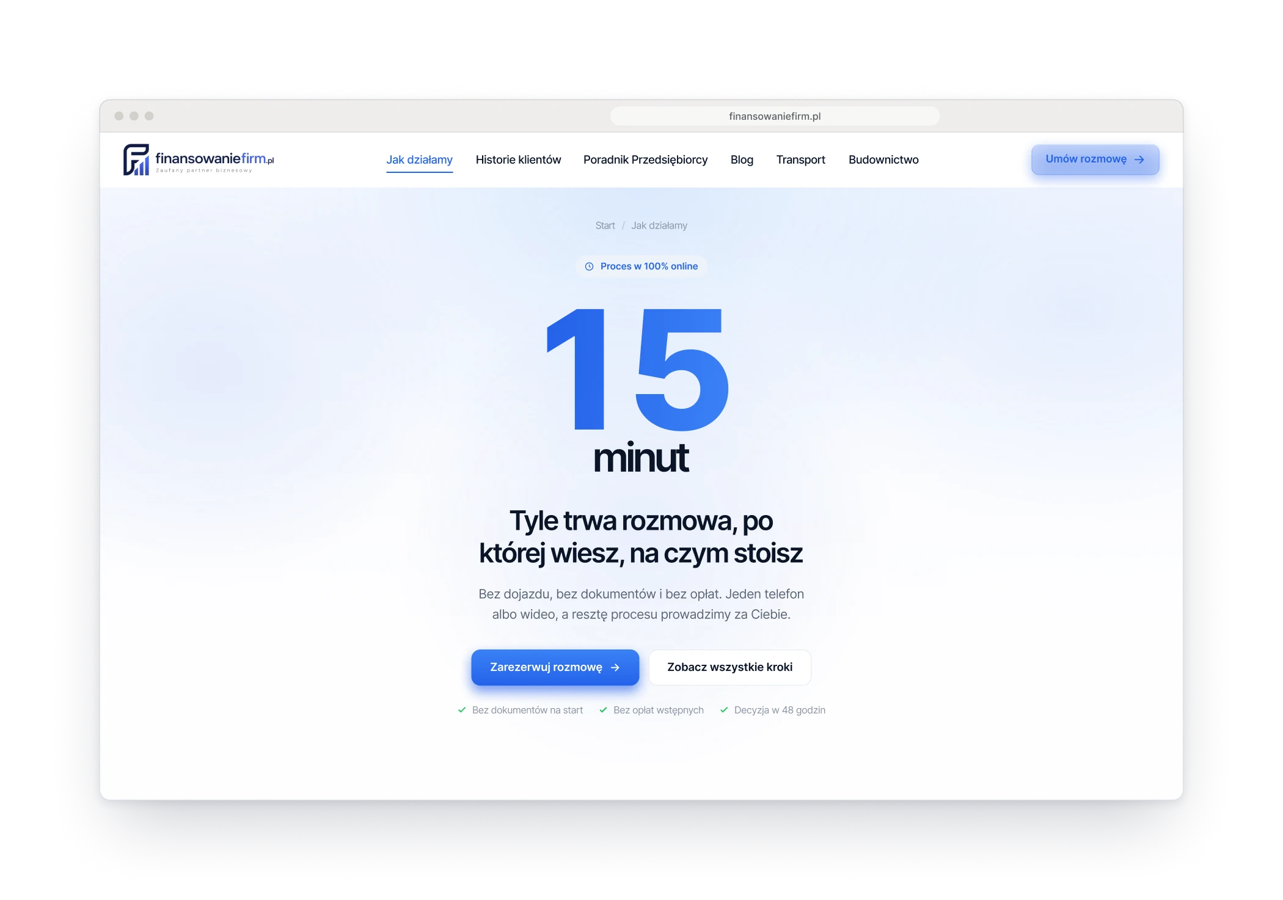Viewport: 1283px width, 900px height.
Task: Click the Bez opłat wstępnych text
Action: pos(658,710)
